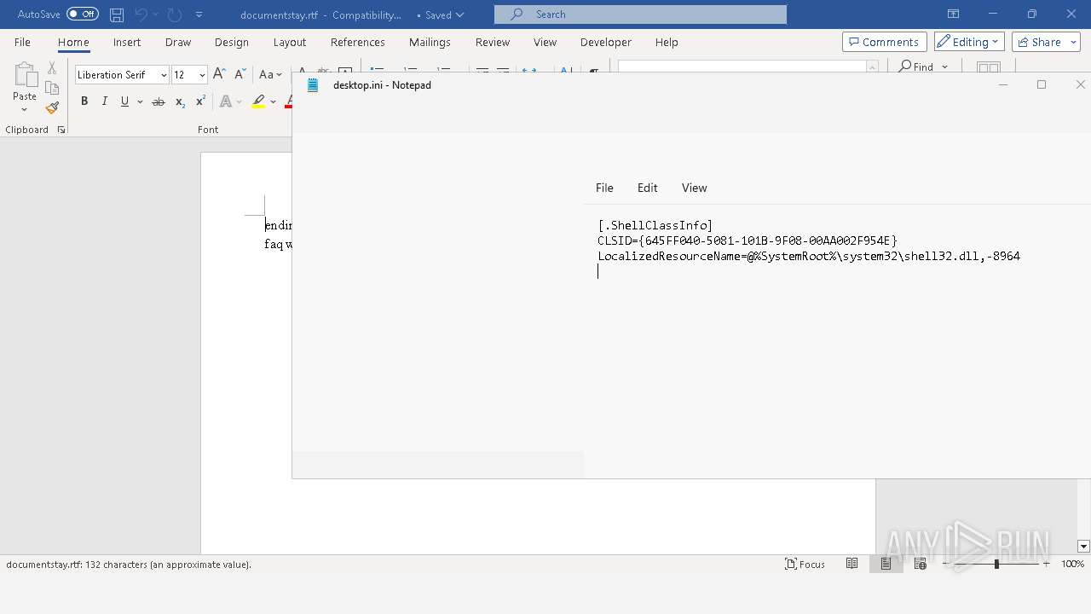The image size is (1091, 614).
Task: Click Decrease Font Size icon
Action: tap(240, 75)
